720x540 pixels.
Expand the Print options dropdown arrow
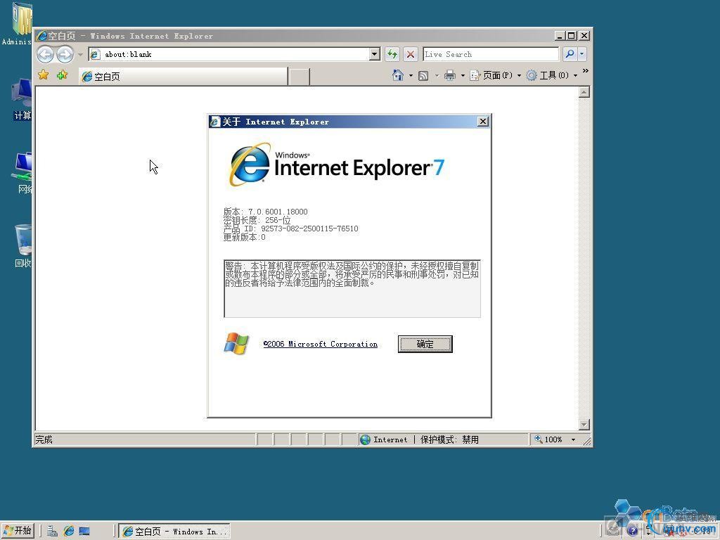(463, 76)
